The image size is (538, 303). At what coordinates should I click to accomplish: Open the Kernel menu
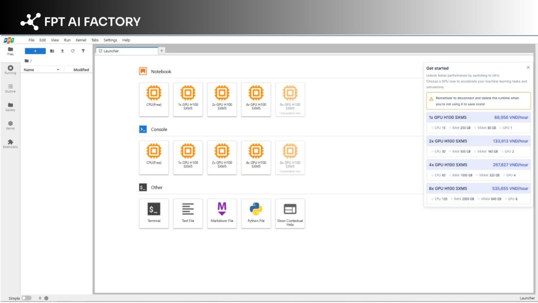[x=80, y=39]
